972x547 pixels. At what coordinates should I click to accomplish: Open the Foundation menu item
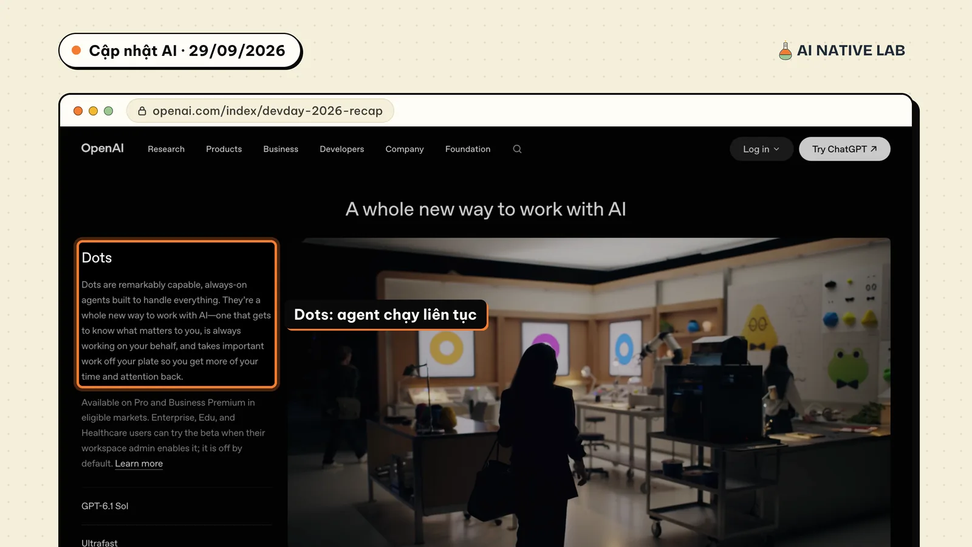click(468, 149)
